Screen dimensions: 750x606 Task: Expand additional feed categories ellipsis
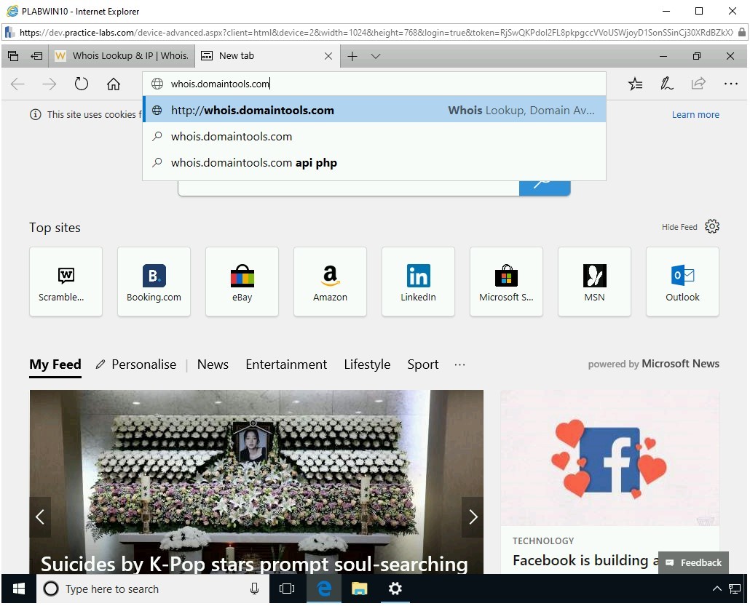(459, 364)
